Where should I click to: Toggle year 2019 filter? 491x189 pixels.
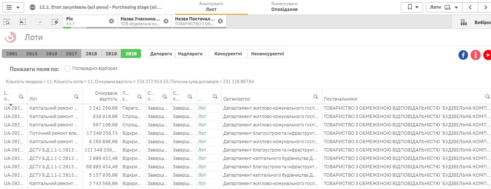[x=111, y=54]
